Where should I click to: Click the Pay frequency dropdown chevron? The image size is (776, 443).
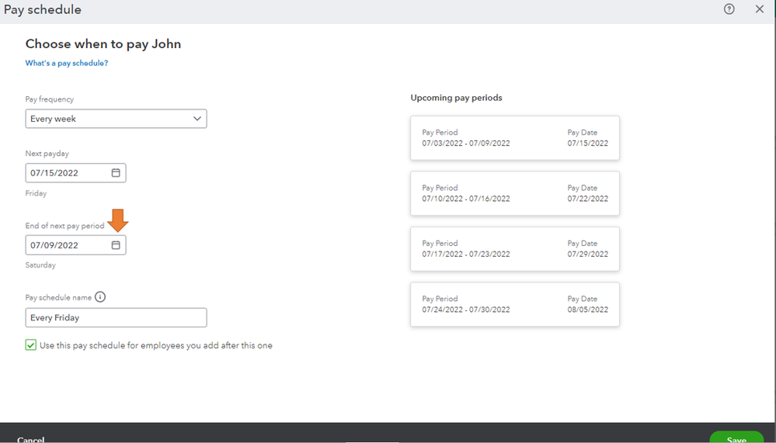pyautogui.click(x=197, y=119)
